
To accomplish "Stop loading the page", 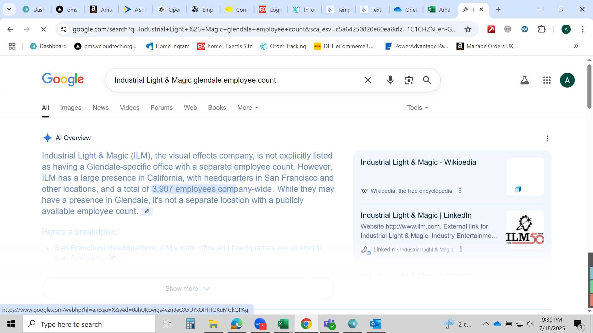I will click(x=44, y=29).
